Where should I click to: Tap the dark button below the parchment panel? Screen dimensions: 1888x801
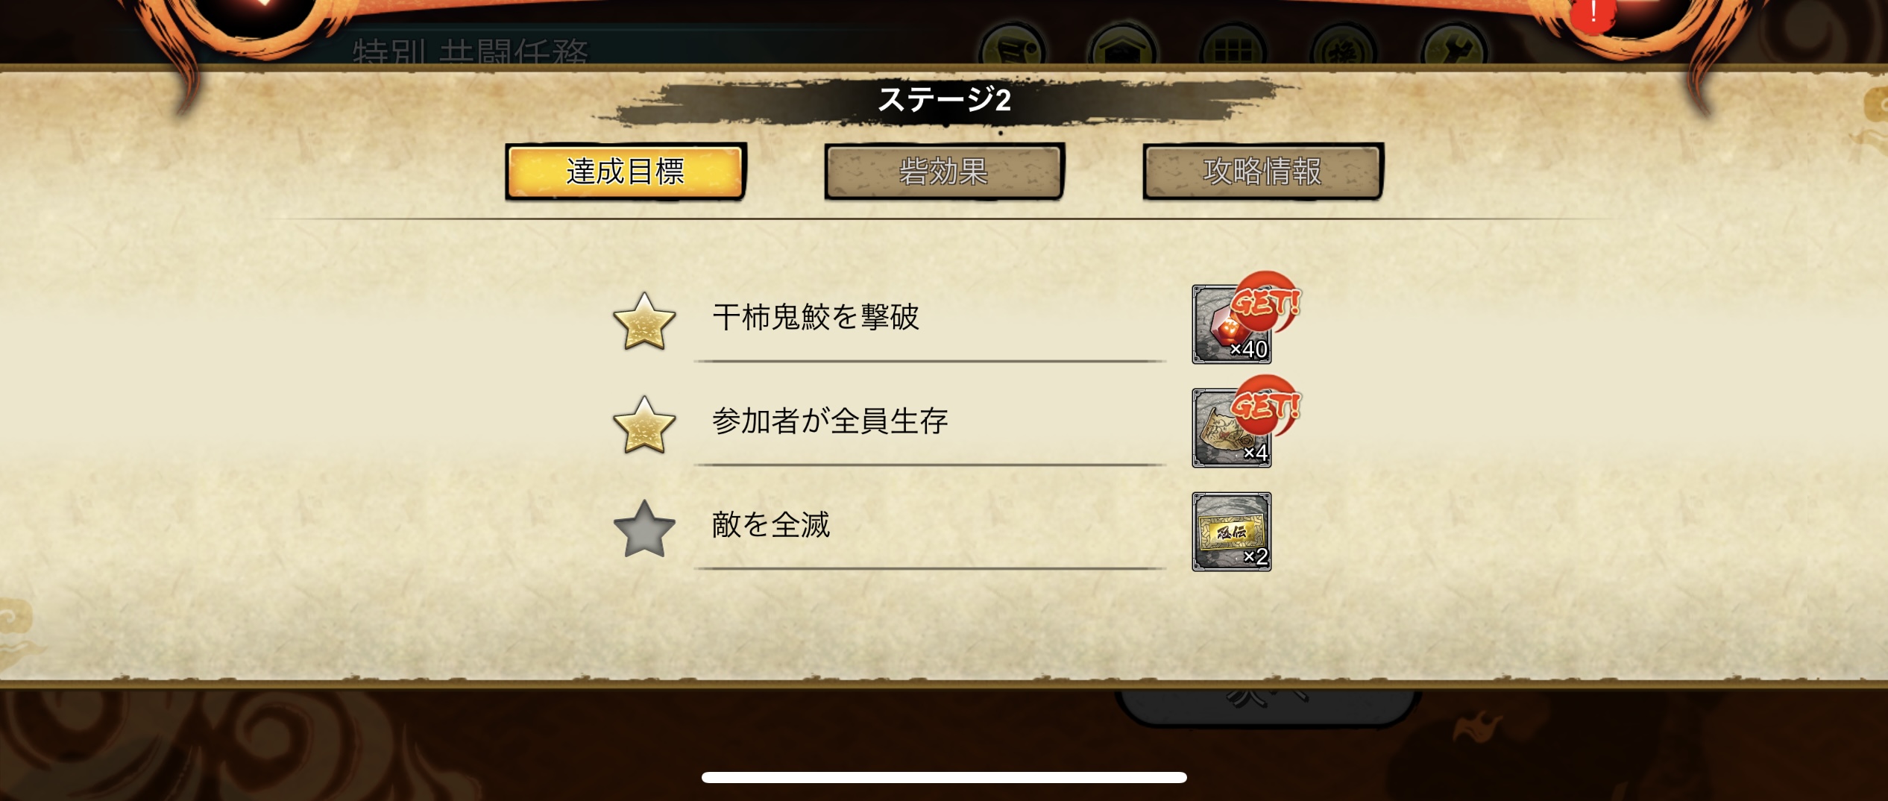point(1268,706)
